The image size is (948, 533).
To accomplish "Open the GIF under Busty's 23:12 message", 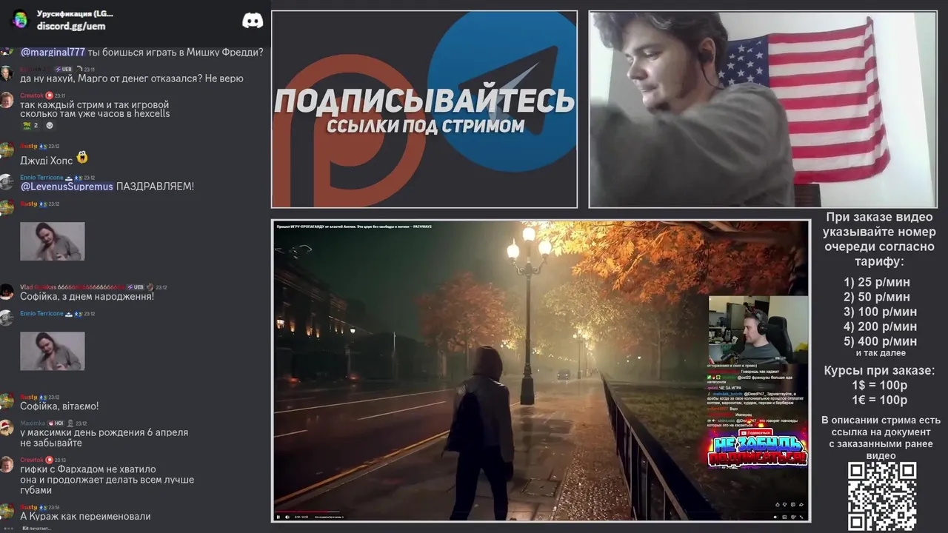I will click(x=52, y=241).
